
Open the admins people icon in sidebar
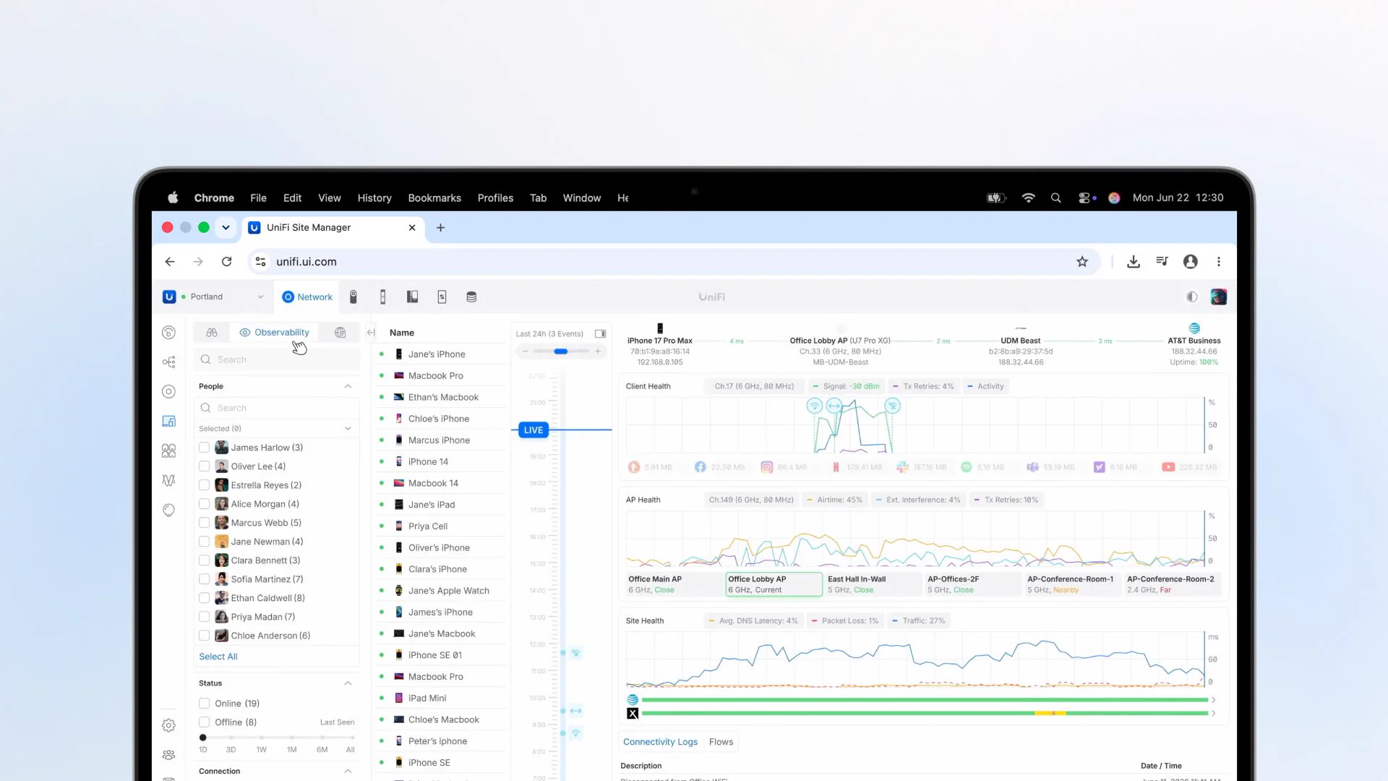click(x=168, y=755)
